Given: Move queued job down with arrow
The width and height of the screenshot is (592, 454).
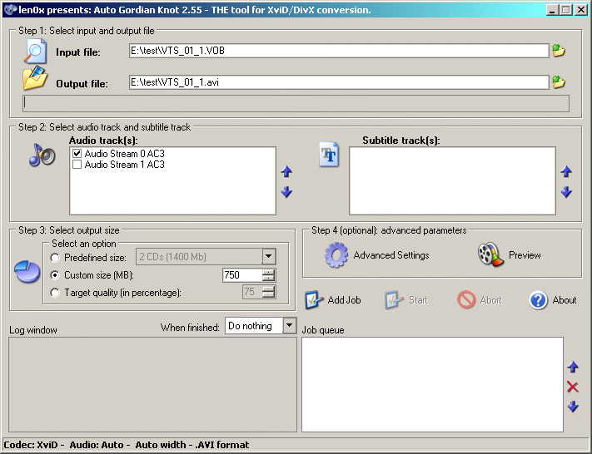Looking at the screenshot, I should click(x=573, y=406).
